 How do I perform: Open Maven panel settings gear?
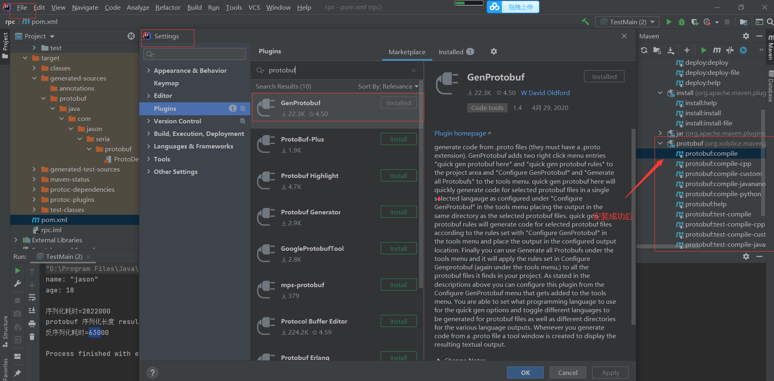pyautogui.click(x=746, y=36)
